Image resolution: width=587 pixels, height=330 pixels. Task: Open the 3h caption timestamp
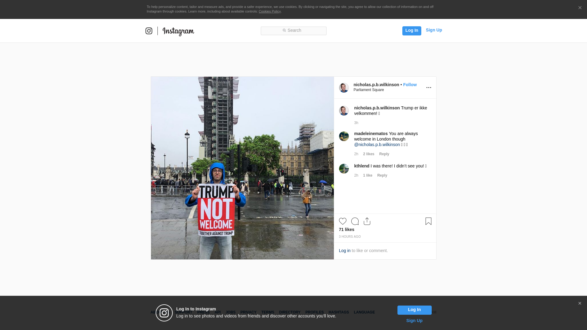click(x=356, y=123)
